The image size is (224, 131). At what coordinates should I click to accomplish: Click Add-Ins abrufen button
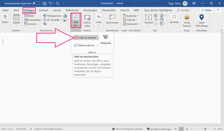(x=85, y=37)
